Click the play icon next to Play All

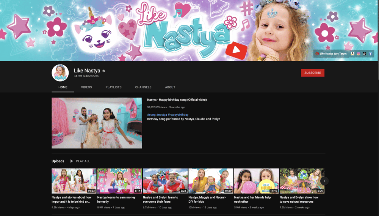point(72,161)
